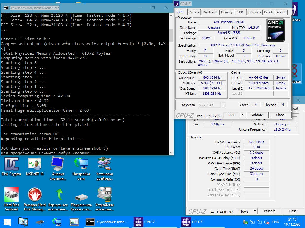This screenshot has height=228, width=305.
Task: Click the Code Name value Caspian
Action: coord(214,28)
